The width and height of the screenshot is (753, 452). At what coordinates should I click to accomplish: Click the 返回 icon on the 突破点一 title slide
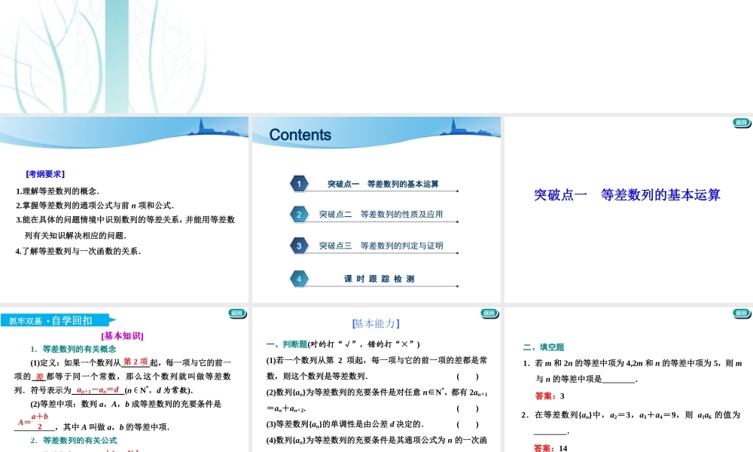(x=741, y=122)
